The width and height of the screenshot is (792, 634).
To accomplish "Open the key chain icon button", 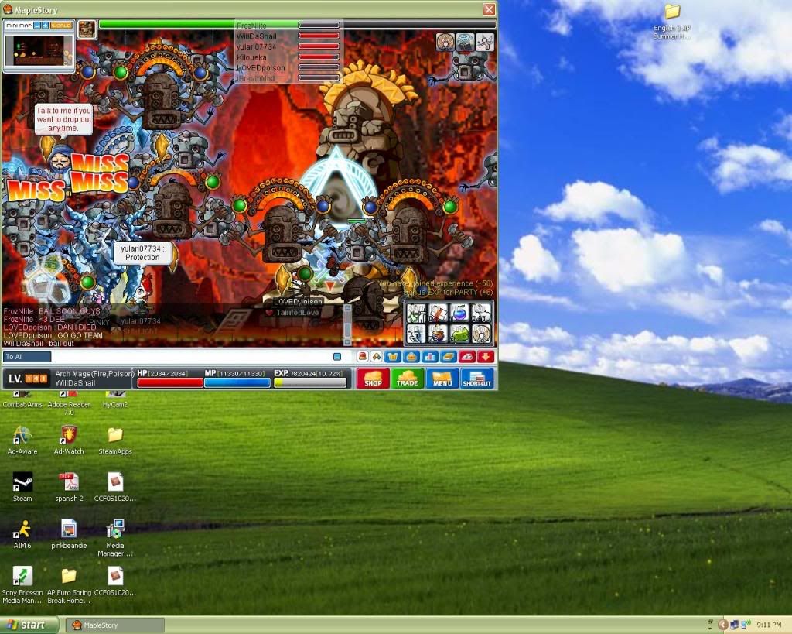I will point(377,357).
